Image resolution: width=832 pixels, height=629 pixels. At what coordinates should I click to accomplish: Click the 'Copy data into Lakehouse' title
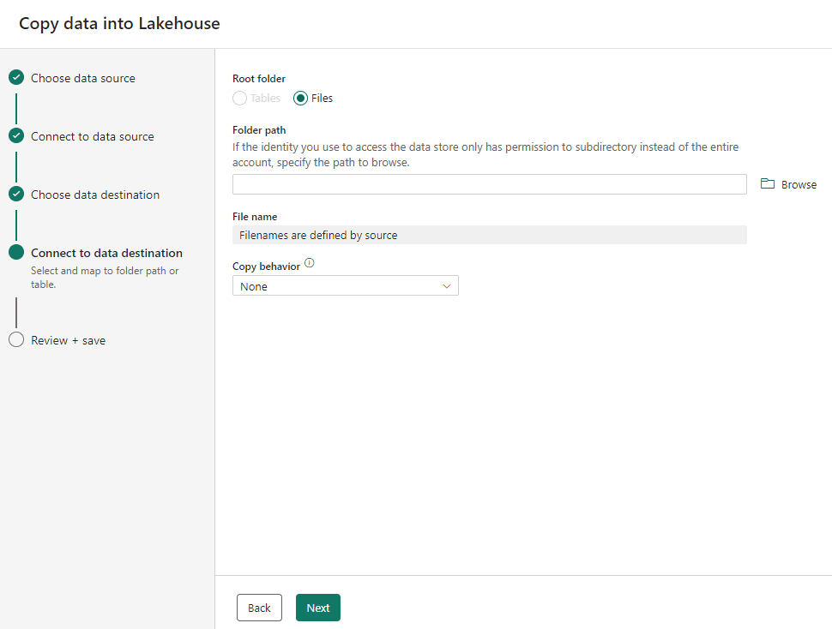119,23
